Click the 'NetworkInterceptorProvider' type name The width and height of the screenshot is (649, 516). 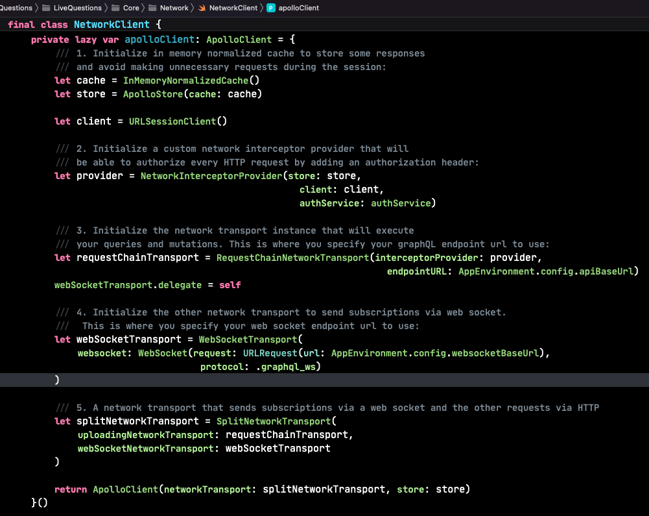click(x=211, y=176)
